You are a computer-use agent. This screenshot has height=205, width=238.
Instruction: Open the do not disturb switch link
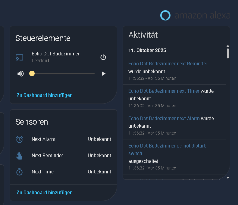[x=167, y=146]
